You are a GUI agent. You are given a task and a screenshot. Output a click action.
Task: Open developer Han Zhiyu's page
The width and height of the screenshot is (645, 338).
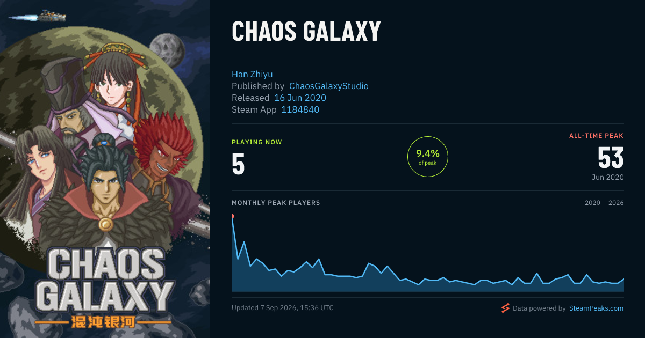252,74
